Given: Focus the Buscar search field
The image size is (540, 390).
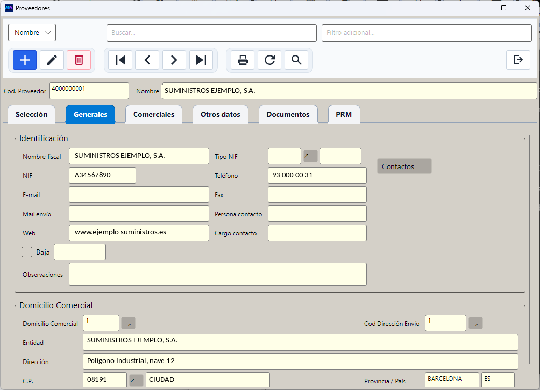Looking at the screenshot, I should [x=211, y=33].
